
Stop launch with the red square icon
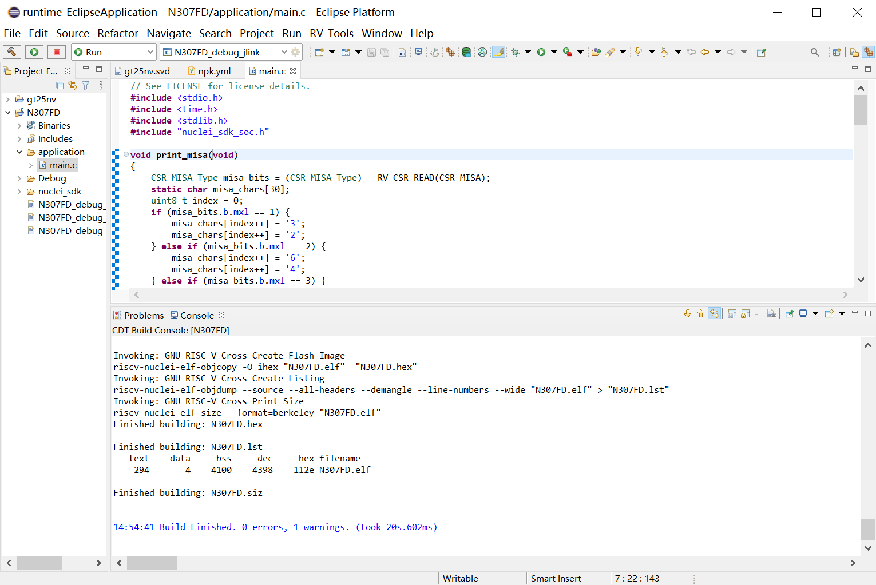coord(57,52)
